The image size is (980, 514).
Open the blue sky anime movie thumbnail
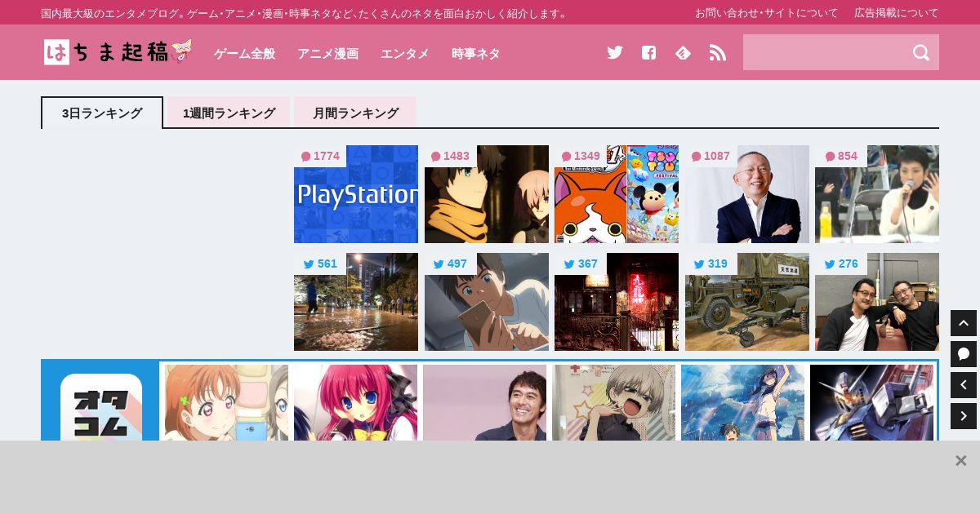[742, 402]
